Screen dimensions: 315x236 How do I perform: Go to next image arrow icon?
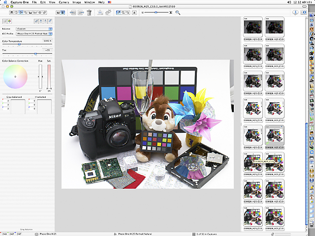pos(81,12)
